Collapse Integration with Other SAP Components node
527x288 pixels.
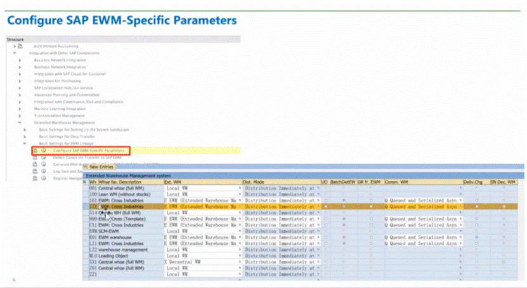[x=15, y=53]
